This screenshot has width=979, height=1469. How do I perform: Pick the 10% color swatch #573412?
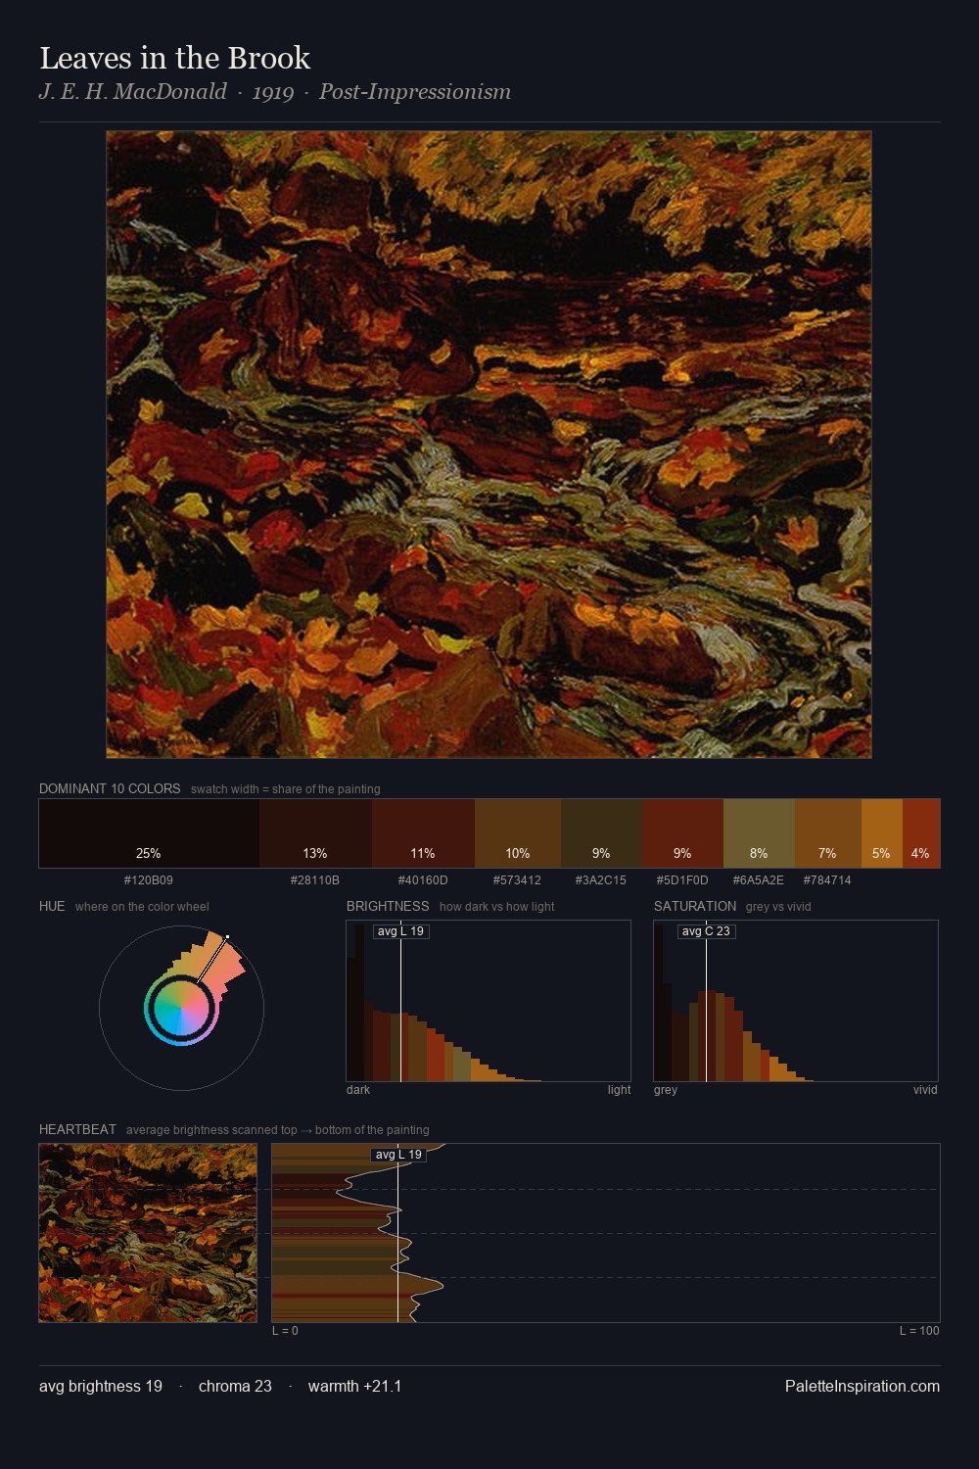518,833
